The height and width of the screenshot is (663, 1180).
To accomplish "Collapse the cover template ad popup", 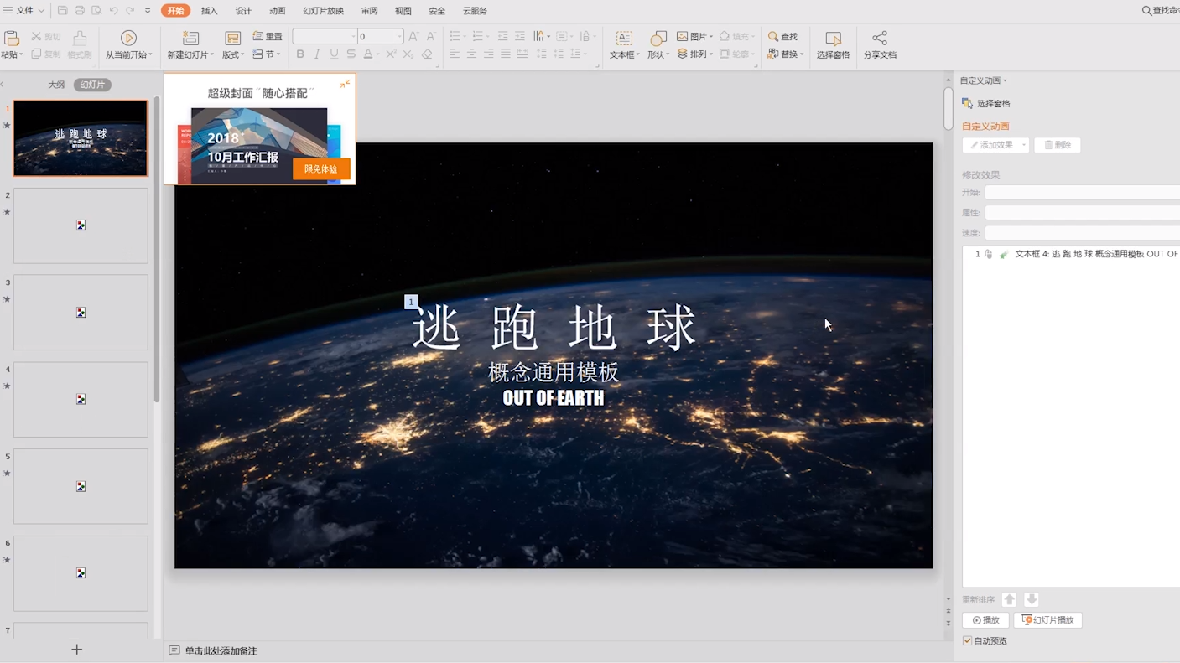I will 345,84.
